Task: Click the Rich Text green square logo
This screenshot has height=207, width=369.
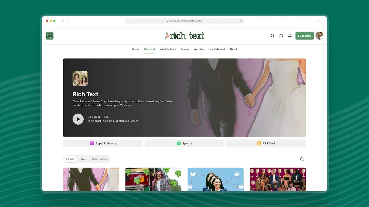Action: [x=49, y=36]
